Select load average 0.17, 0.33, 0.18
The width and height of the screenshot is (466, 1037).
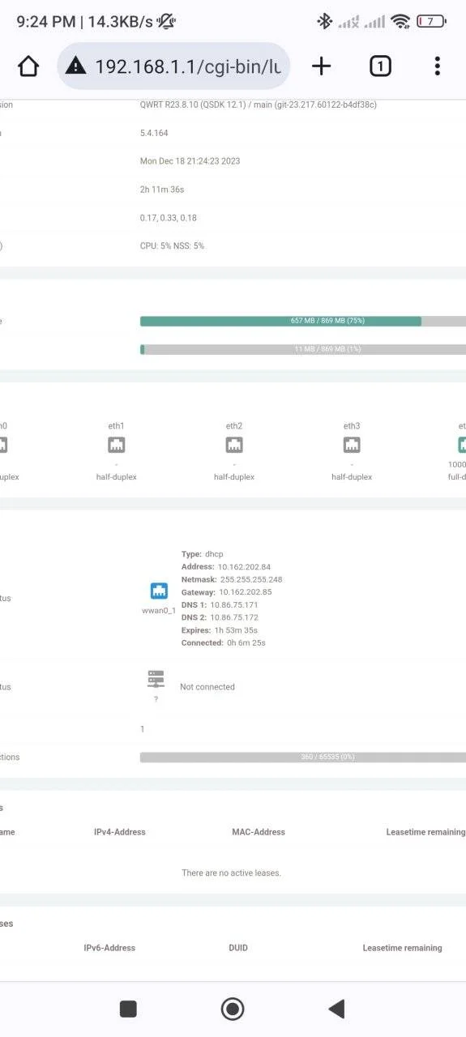(x=169, y=218)
